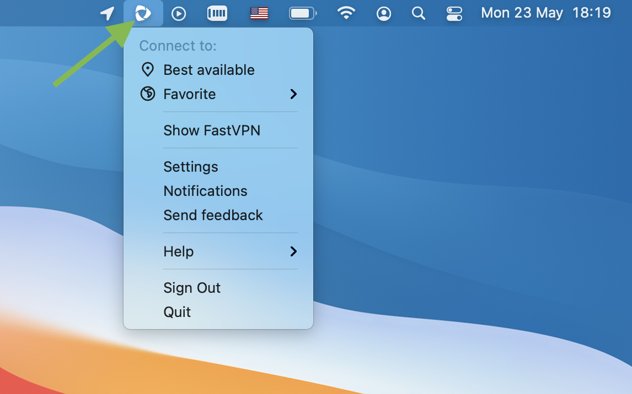Open Control Center toggles icon

(454, 14)
